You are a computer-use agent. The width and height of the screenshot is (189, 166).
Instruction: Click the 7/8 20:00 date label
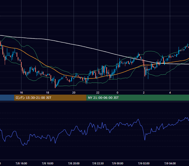[74, 163]
